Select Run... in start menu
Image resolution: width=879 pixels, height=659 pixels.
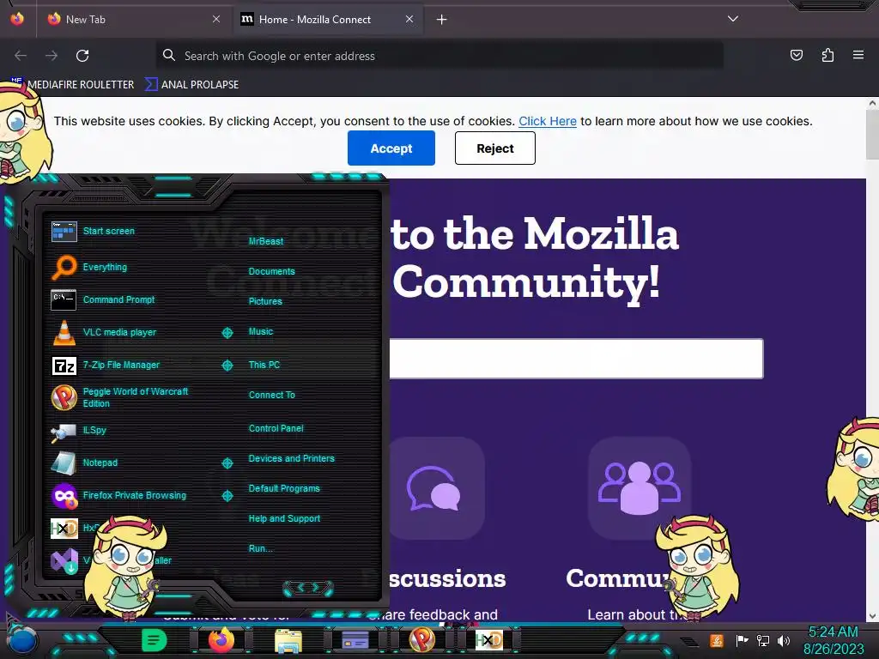click(x=261, y=548)
